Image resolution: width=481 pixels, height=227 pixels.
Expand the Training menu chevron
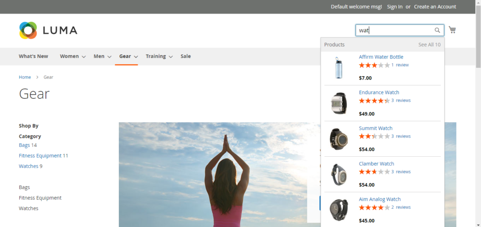coord(171,57)
